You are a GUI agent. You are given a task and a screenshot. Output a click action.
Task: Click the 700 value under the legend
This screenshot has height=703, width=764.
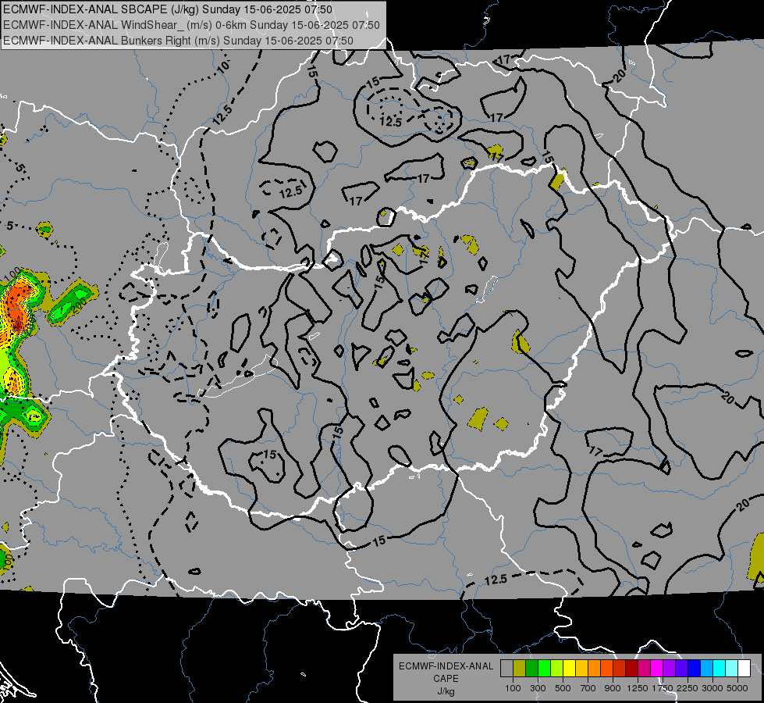click(x=588, y=688)
